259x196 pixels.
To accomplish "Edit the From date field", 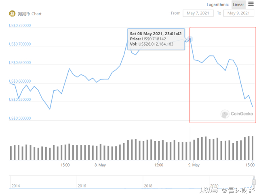I will tap(198, 13).
